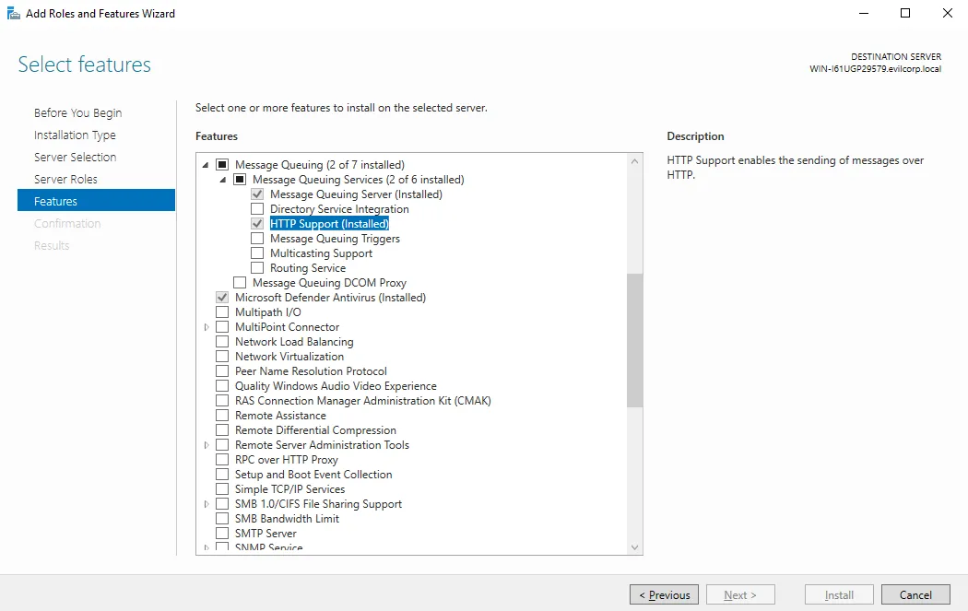
Task: Select the Routing Service checkbox
Action: [x=257, y=268]
